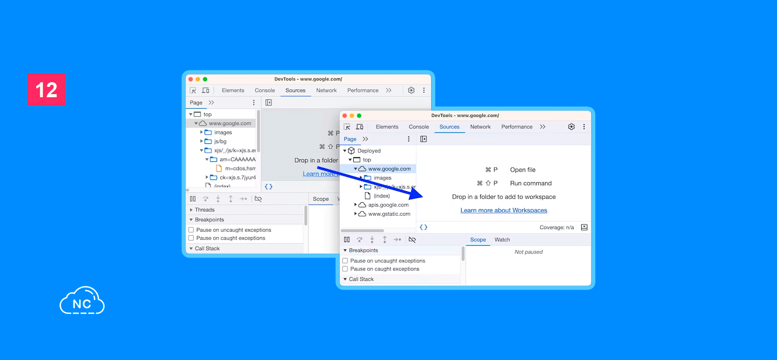The height and width of the screenshot is (360, 777).
Task: Hide the navigator sidebar using the front window toggle icon
Action: pyautogui.click(x=424, y=139)
